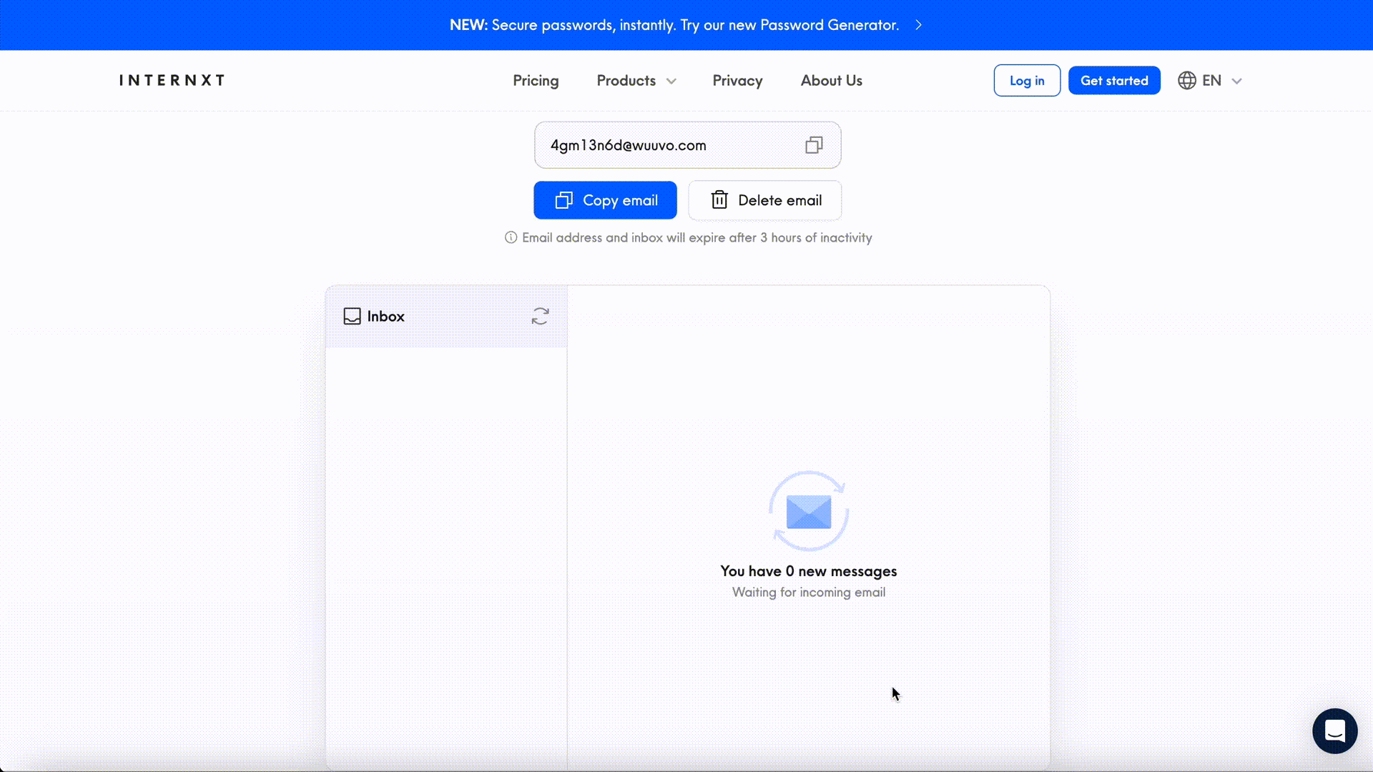The image size is (1373, 772).
Task: Click the Get started button
Action: (1113, 81)
